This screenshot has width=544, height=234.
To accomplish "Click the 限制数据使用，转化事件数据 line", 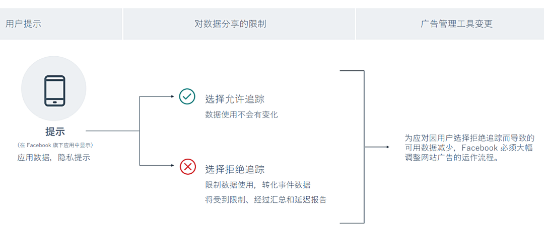I will tap(258, 185).
